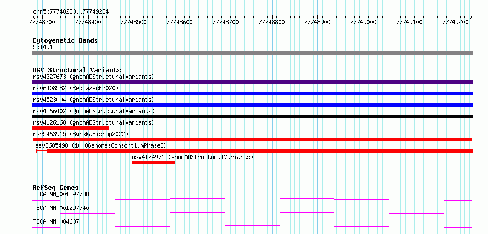Open the esv3605498 1000Genomes label
488x234 pixels.
coord(101,145)
